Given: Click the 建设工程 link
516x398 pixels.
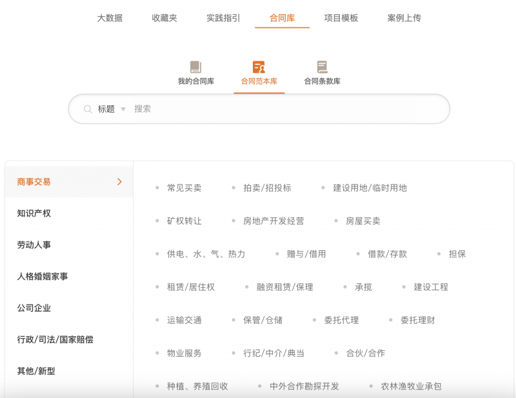Looking at the screenshot, I should [431, 287].
